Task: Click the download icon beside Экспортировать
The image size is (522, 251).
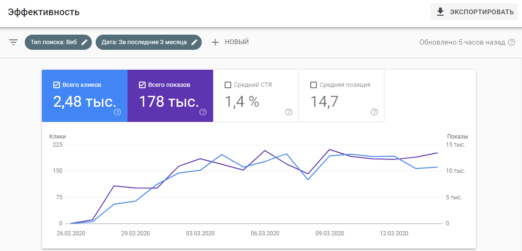Action: 440,12
